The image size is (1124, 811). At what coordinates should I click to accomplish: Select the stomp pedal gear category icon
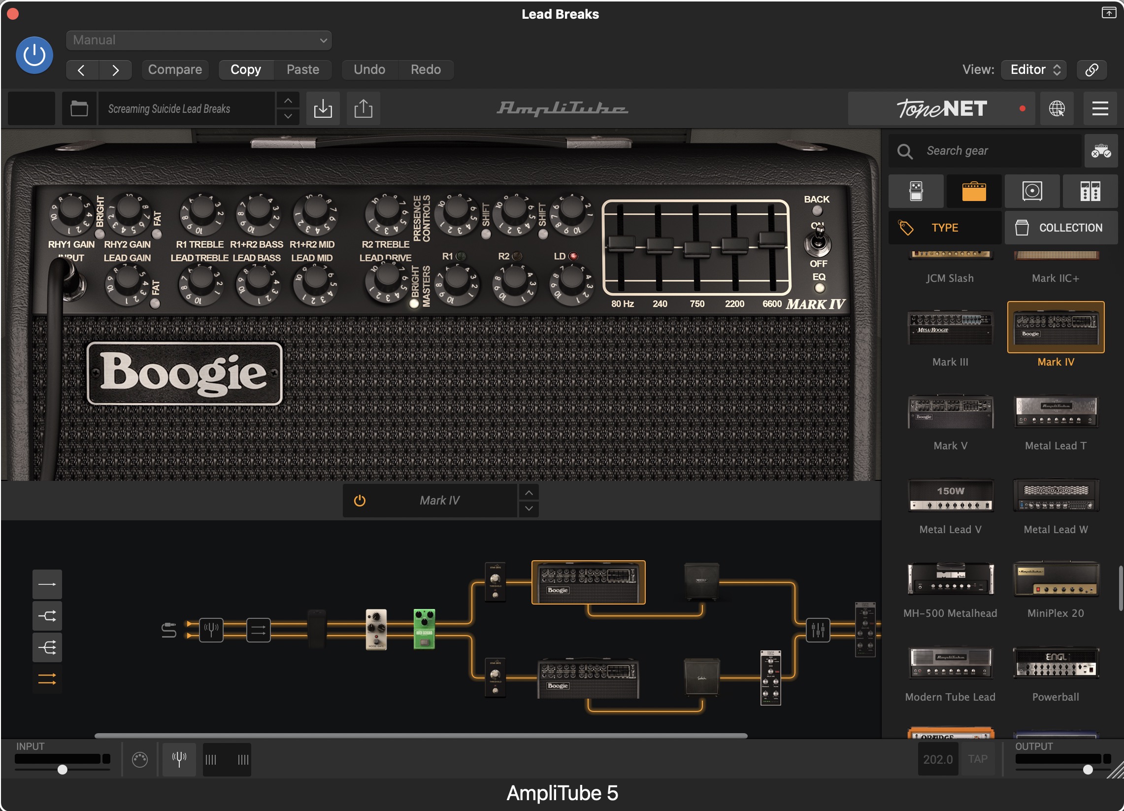pyautogui.click(x=916, y=191)
